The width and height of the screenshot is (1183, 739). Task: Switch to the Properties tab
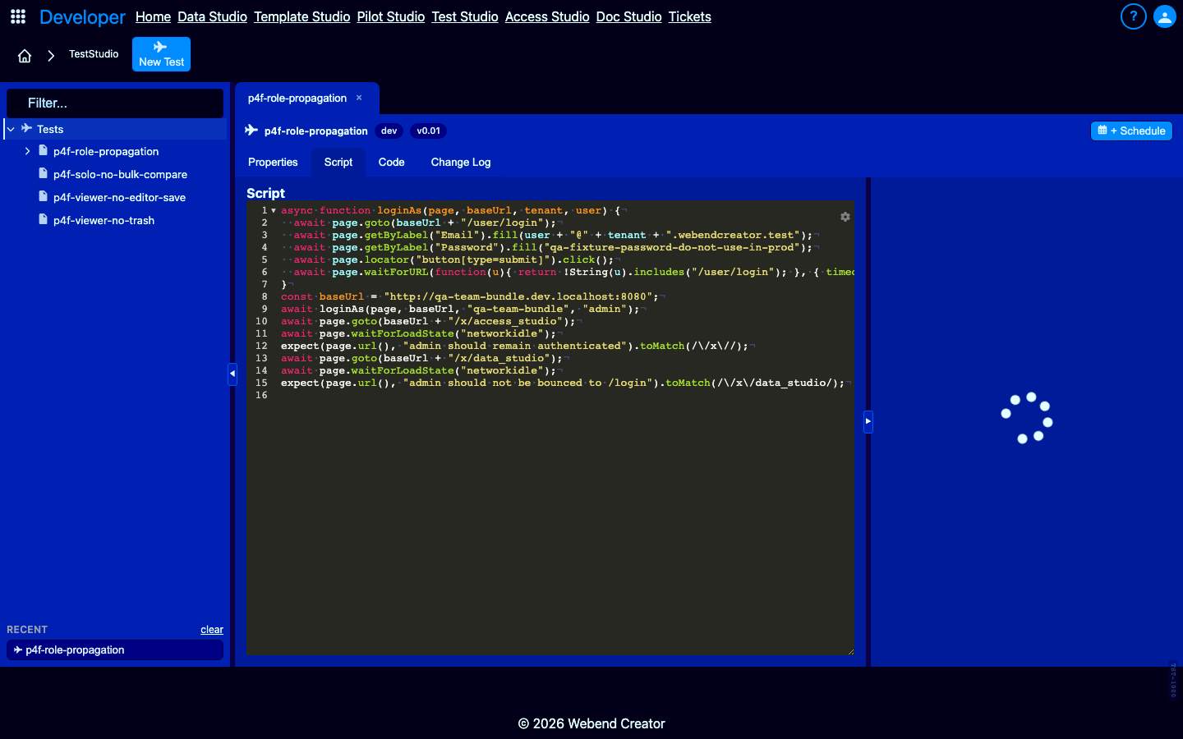point(273,163)
